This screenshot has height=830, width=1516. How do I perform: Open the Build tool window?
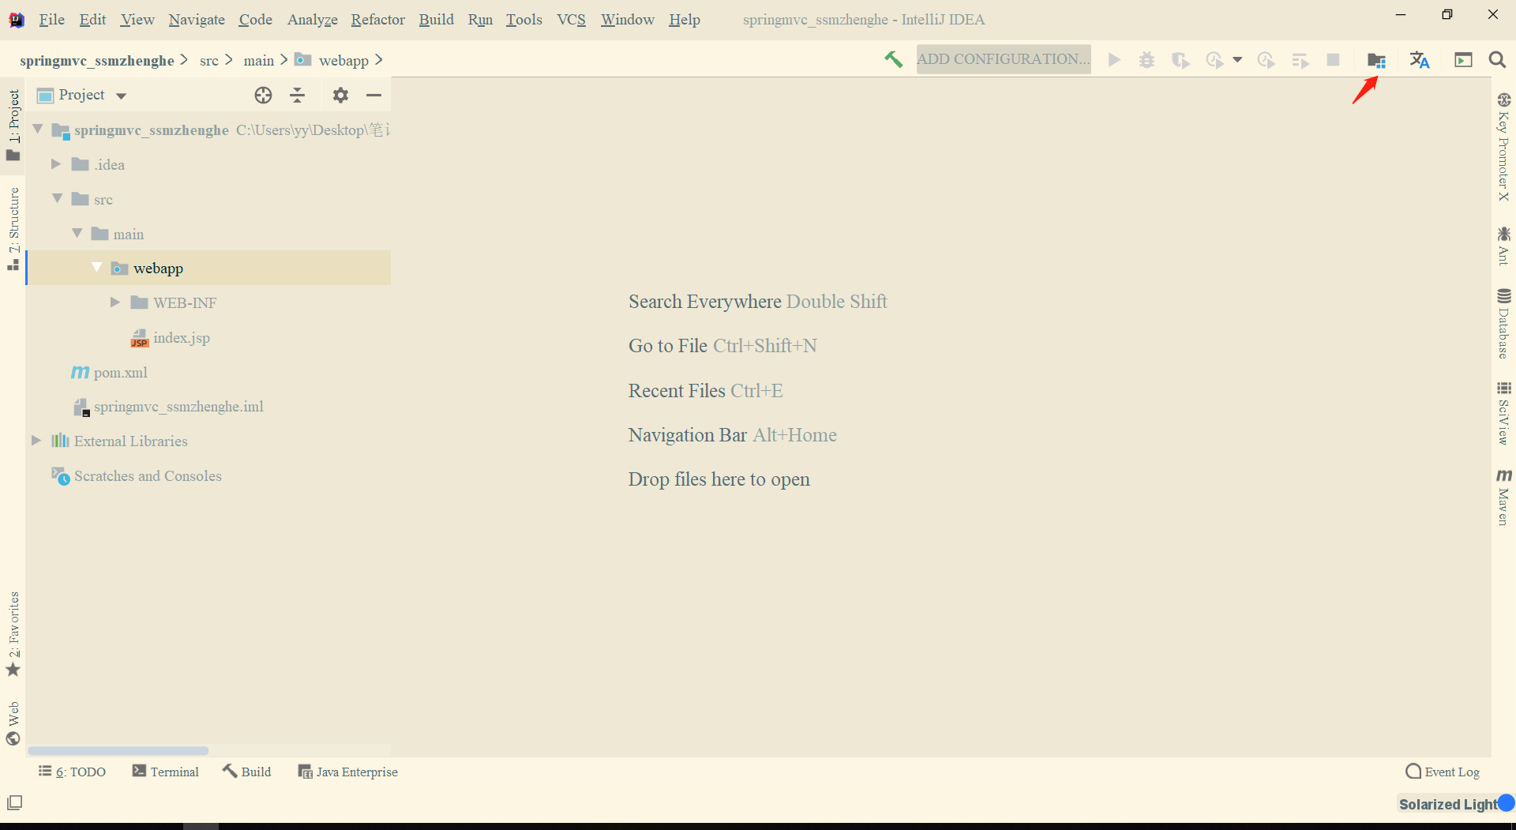tap(247, 772)
